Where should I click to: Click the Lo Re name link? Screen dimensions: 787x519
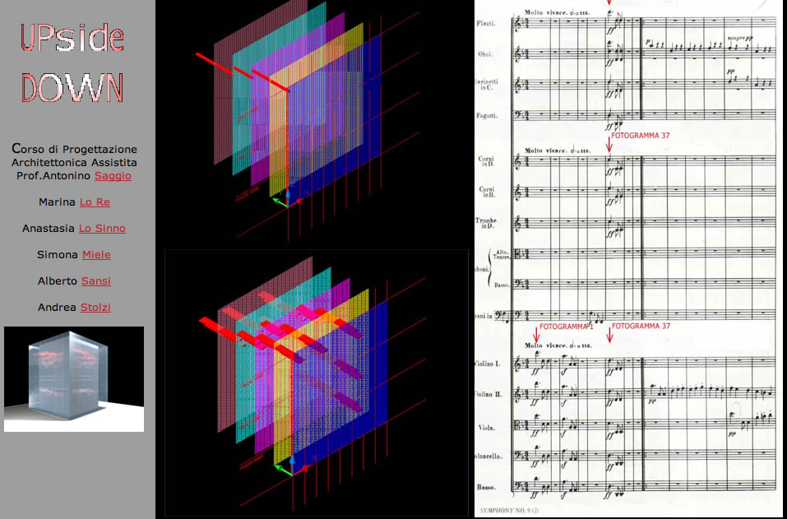tap(94, 202)
